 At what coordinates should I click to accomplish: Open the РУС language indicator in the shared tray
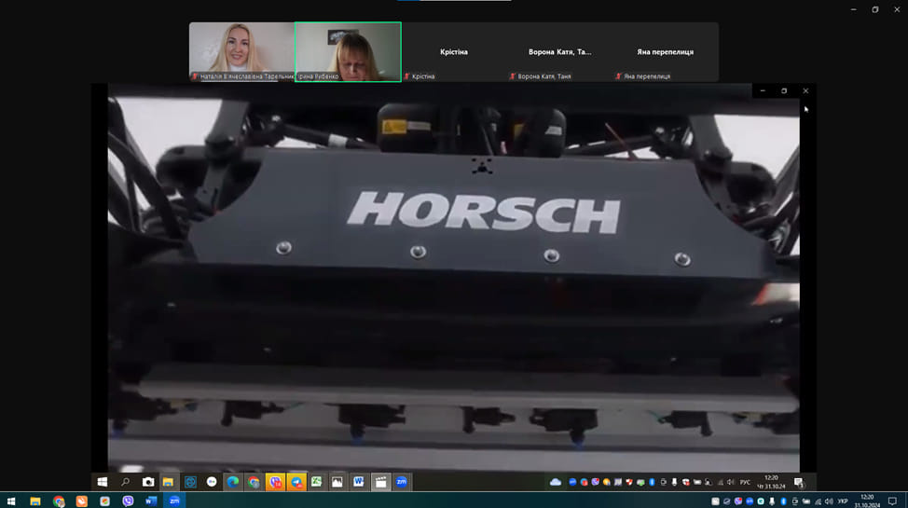point(745,482)
